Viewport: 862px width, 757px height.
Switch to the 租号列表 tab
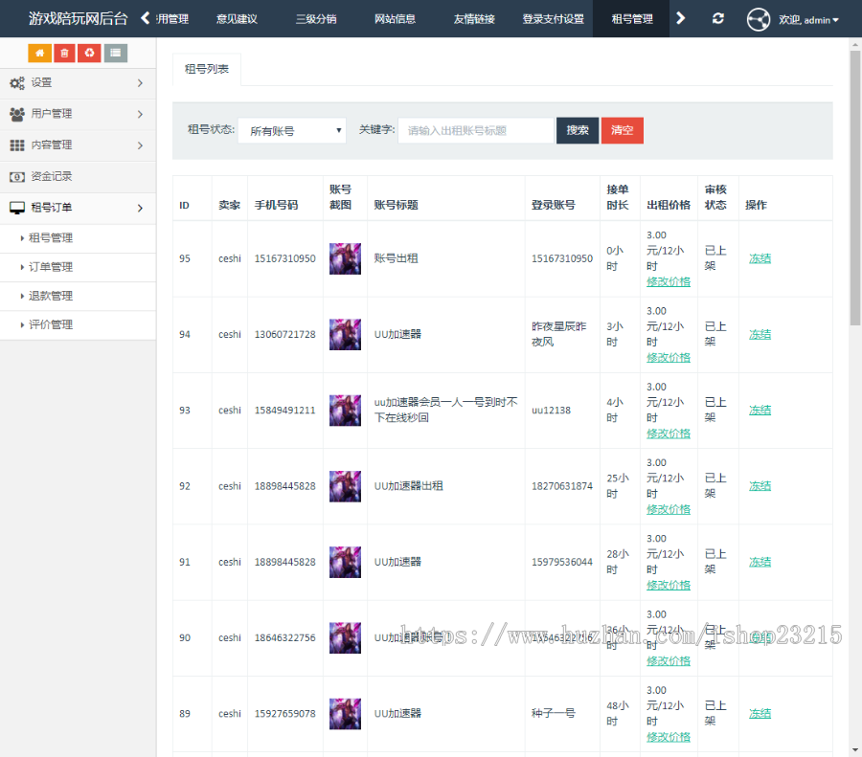[206, 69]
